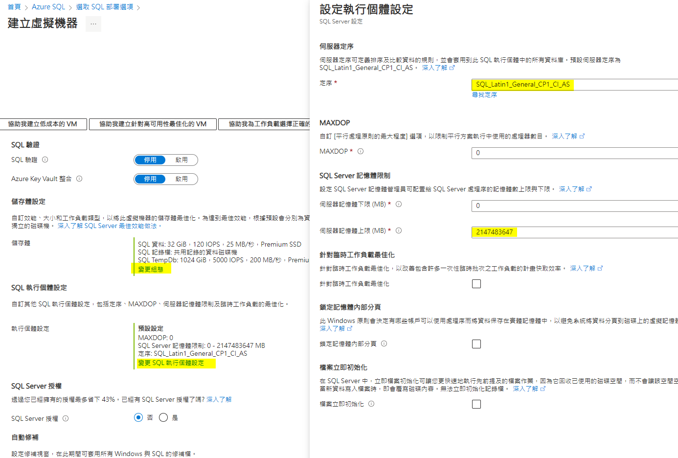The height and width of the screenshot is (458, 678).
Task: Check 檔案立即初始化 checkbox
Action: coord(476,404)
